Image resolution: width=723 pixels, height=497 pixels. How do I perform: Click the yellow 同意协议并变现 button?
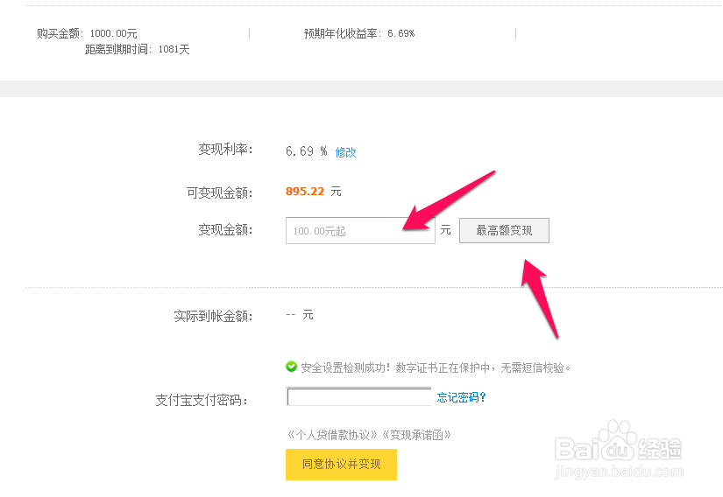341,465
